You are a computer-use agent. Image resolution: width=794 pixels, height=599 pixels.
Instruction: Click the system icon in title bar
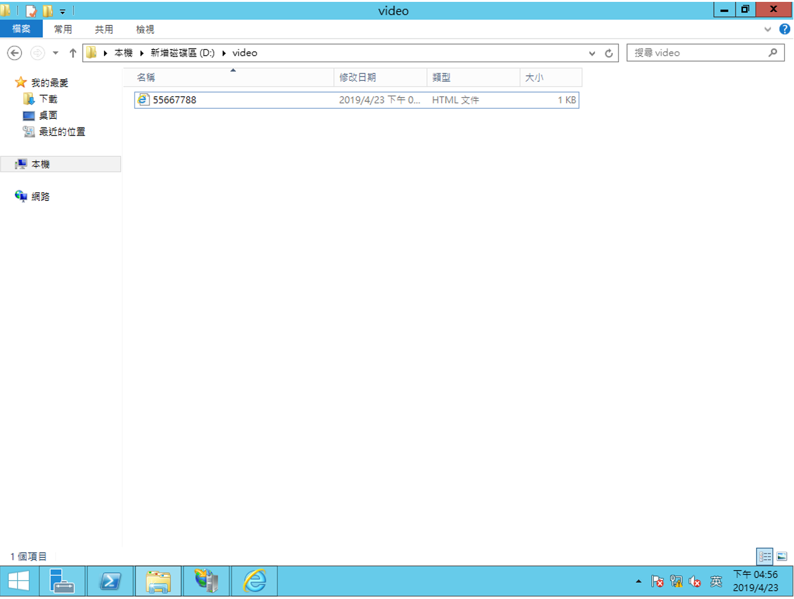(x=6, y=11)
